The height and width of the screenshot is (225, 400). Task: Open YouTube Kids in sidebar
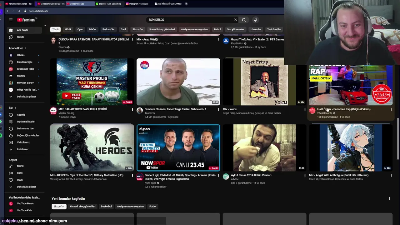point(24,210)
